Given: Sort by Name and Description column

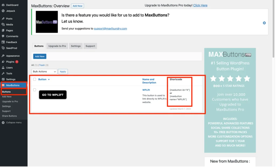Looking at the screenshot, I should (149, 81).
